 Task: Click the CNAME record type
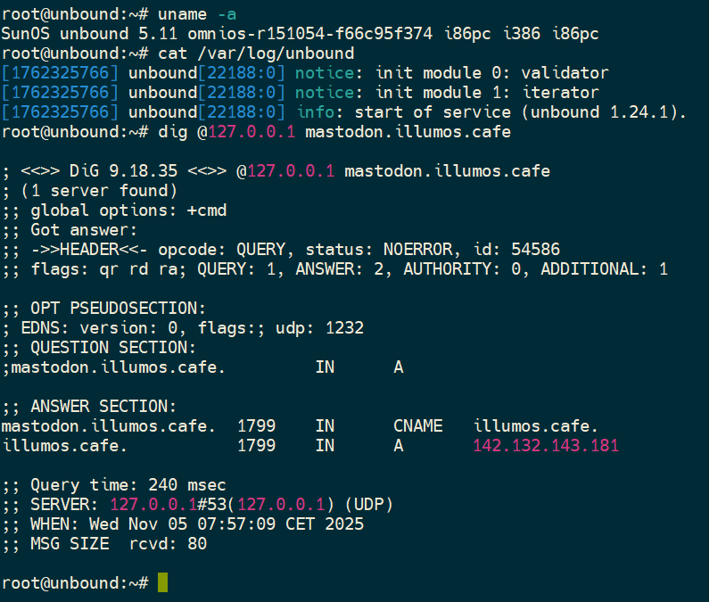(417, 425)
